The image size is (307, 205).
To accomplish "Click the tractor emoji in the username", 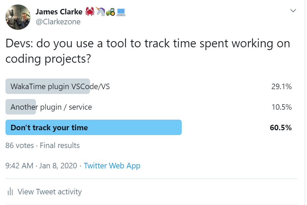I will point(110,11).
